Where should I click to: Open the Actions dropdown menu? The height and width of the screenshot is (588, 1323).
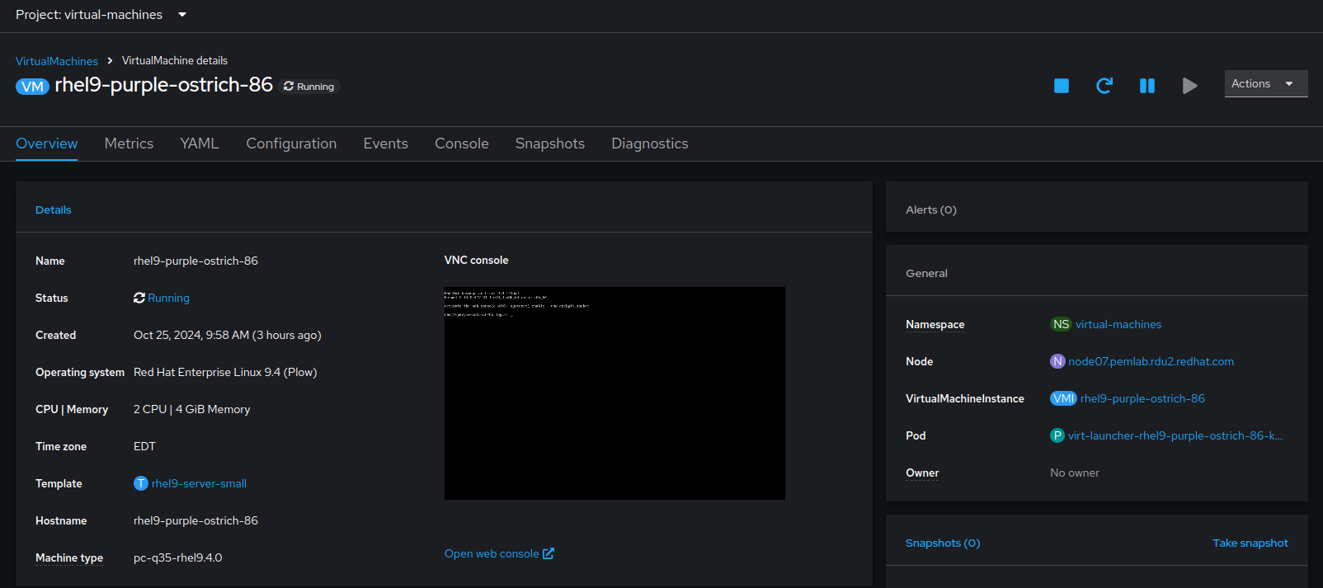pyautogui.click(x=1265, y=84)
